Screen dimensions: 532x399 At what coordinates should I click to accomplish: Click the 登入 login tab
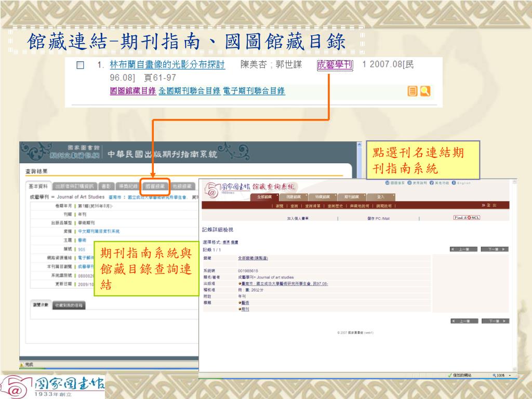381,197
